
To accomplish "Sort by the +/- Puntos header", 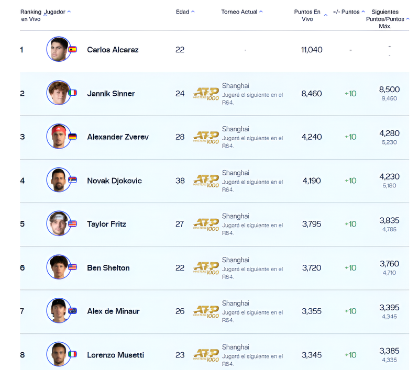I will (349, 12).
